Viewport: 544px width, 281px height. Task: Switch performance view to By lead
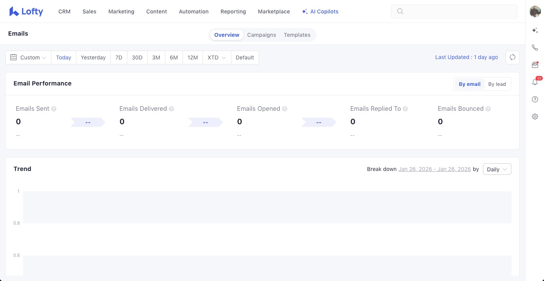(x=497, y=84)
